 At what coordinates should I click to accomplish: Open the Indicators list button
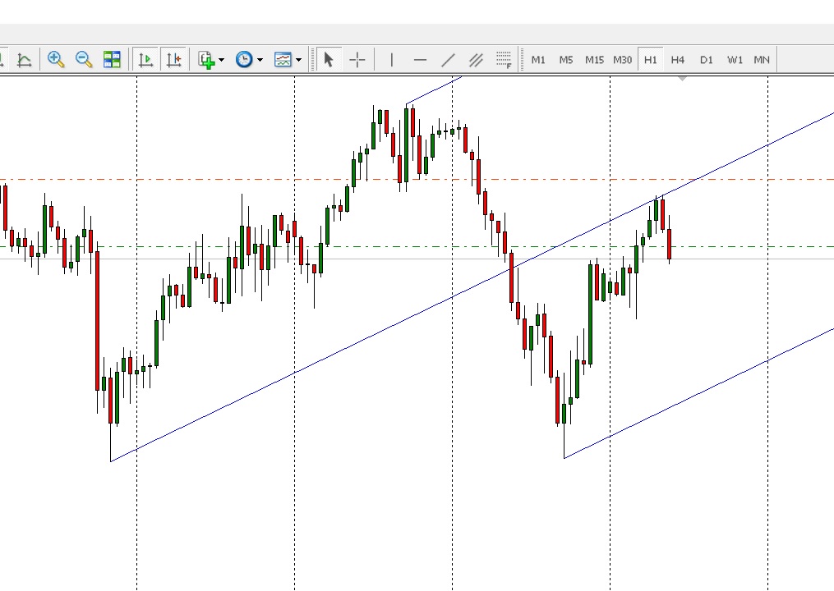click(x=206, y=60)
